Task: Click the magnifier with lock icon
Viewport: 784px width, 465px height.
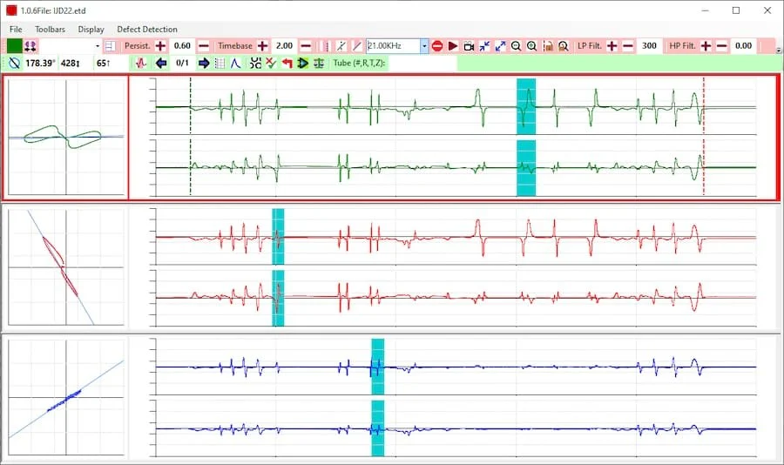Action: click(x=564, y=46)
